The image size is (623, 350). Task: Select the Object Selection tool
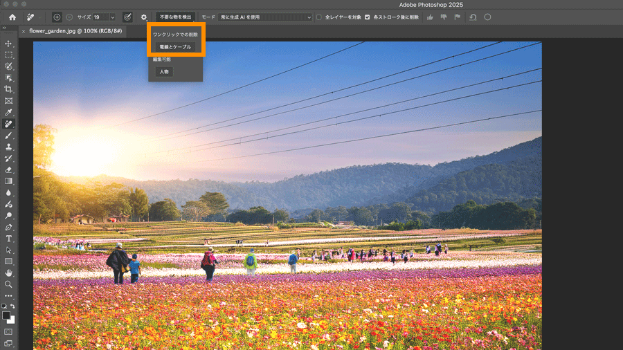pos(8,77)
